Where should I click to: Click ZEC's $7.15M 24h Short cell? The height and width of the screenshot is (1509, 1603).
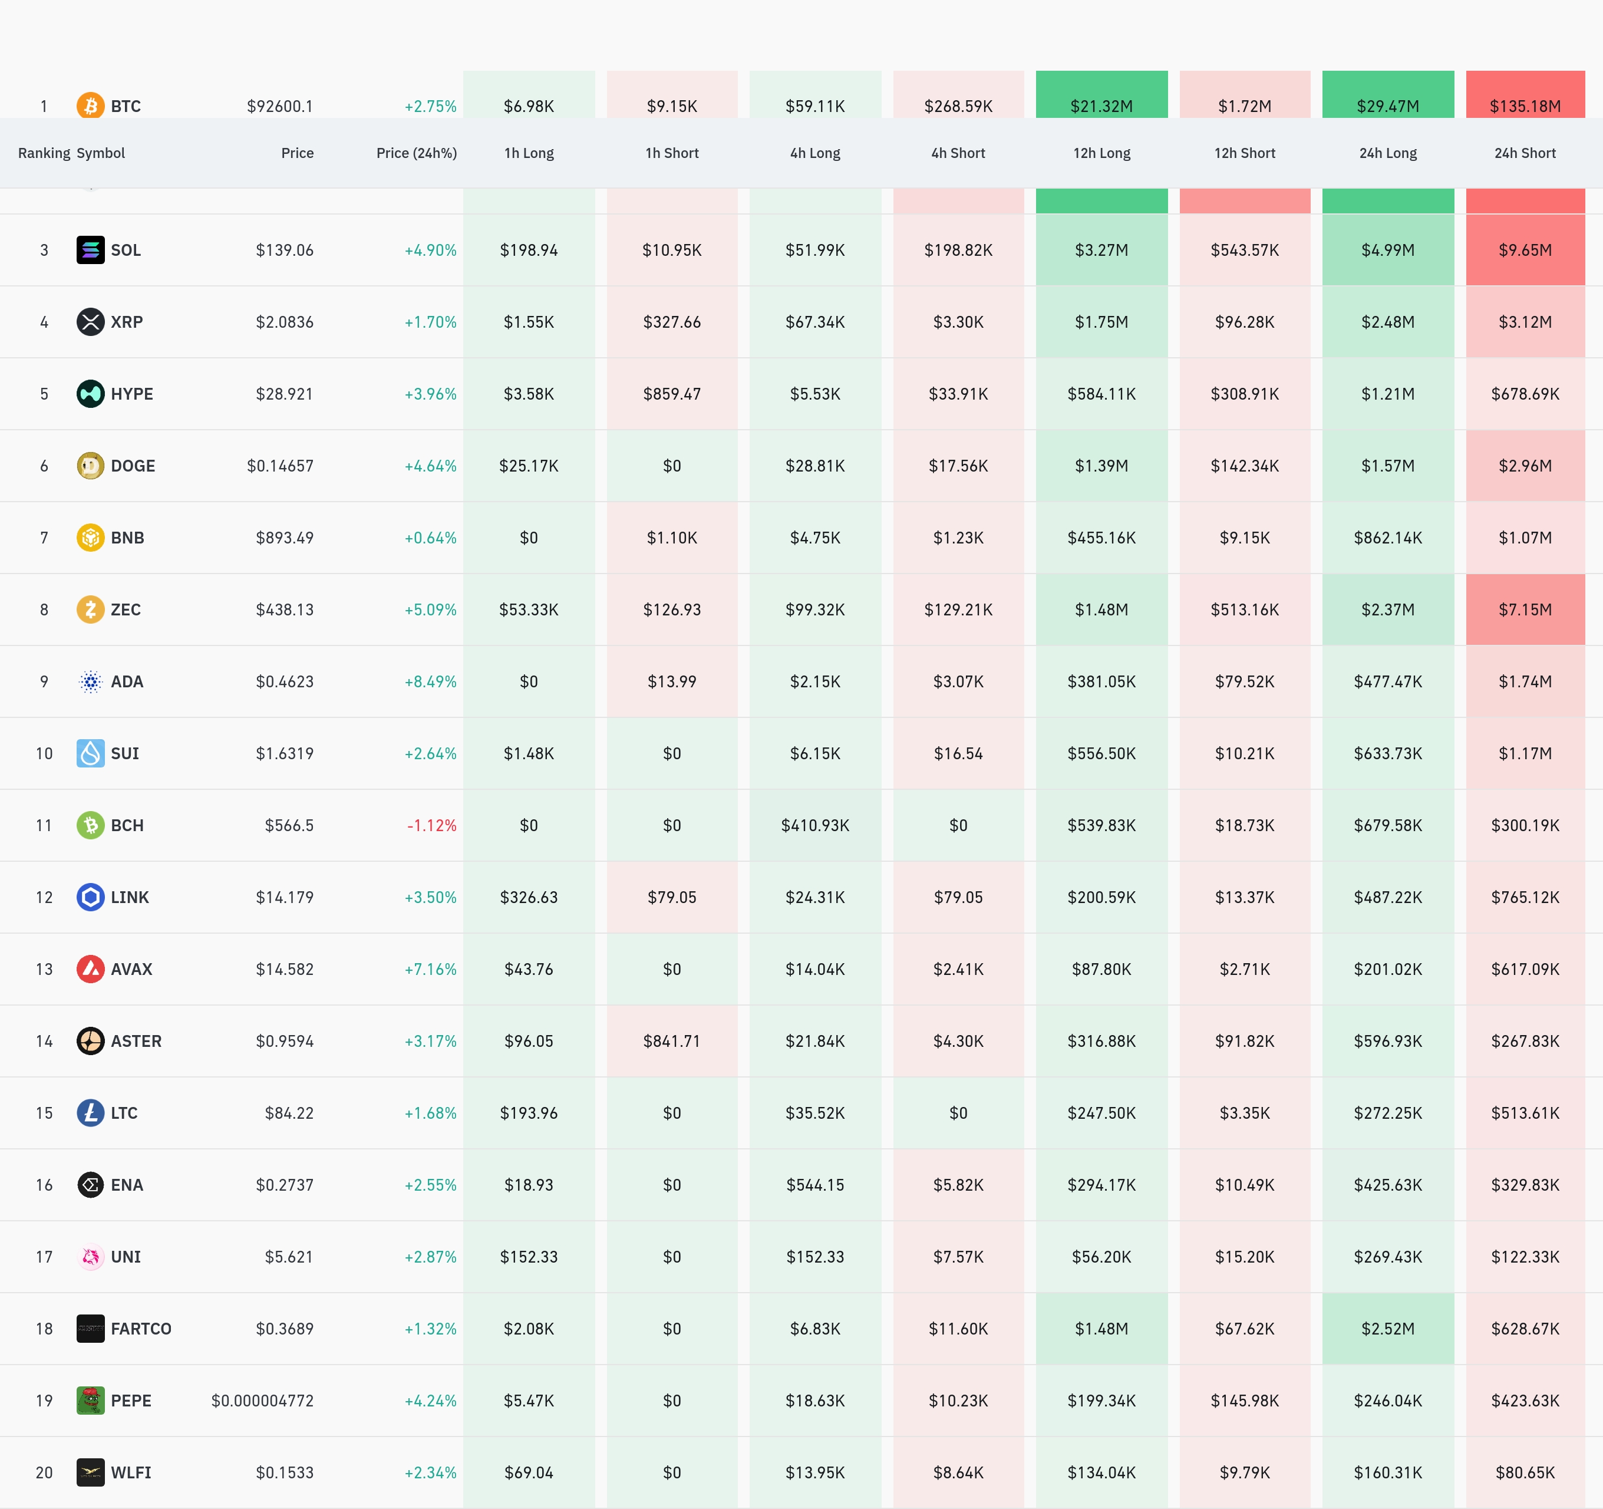pos(1524,609)
